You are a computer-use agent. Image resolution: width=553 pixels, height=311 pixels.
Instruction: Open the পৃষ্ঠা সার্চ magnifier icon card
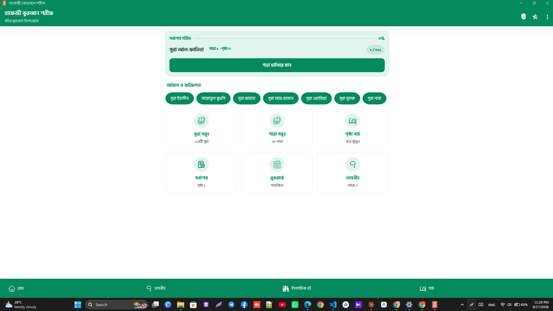(x=353, y=129)
